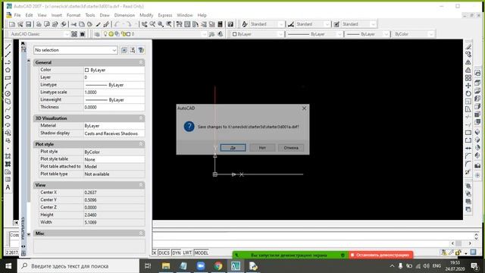Open the Format menu
Screen dimensions: 485x273
click(x=74, y=15)
